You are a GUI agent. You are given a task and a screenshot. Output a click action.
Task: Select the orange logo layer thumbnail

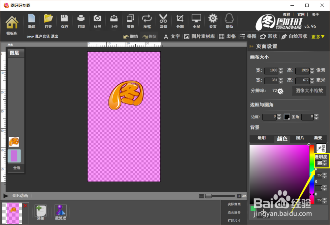tap(14, 142)
